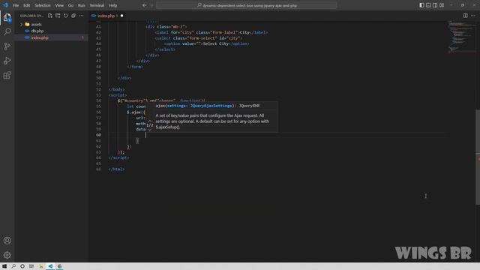Refresh the Explorer file list
The width and height of the screenshot is (480, 270).
65,16
